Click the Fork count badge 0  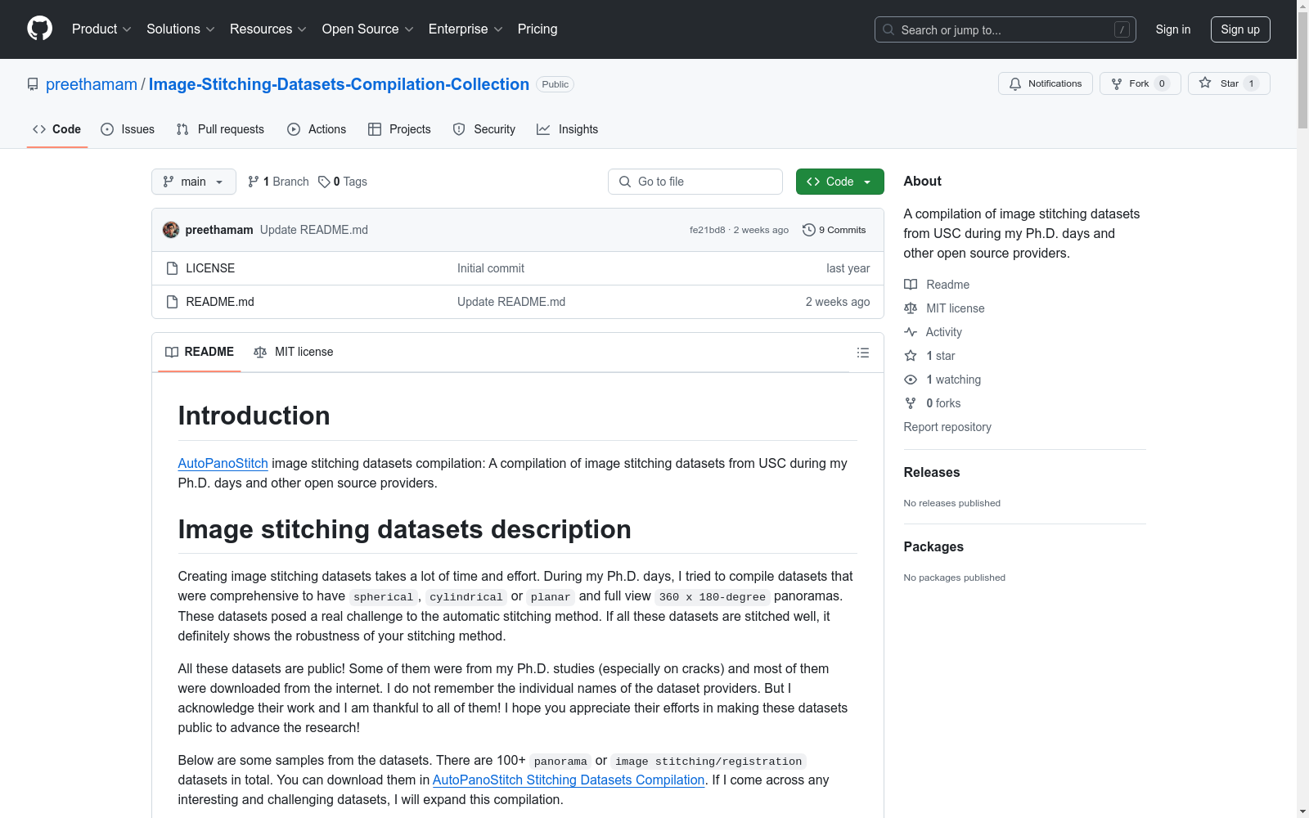(x=1162, y=83)
